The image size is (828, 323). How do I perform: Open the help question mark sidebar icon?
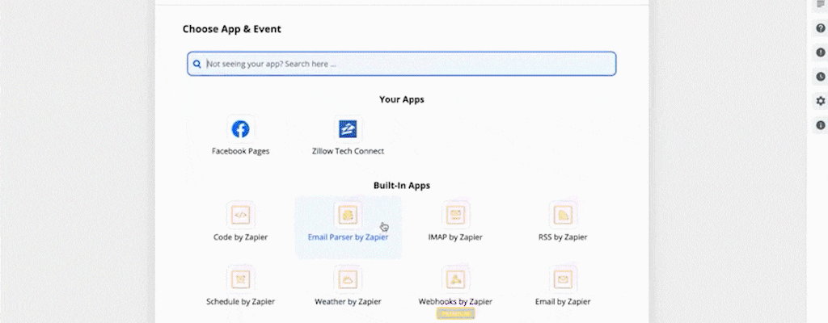coord(821,28)
